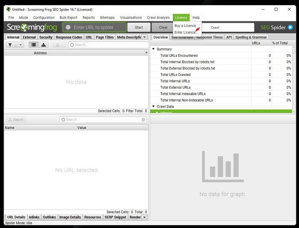299x228 pixels.
Task: Select the Render tab
Action: click(x=135, y=217)
